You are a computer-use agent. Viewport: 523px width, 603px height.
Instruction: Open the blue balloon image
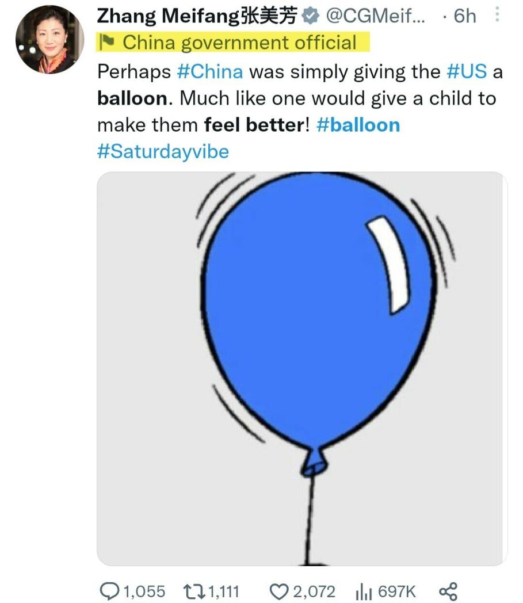pos(302,369)
